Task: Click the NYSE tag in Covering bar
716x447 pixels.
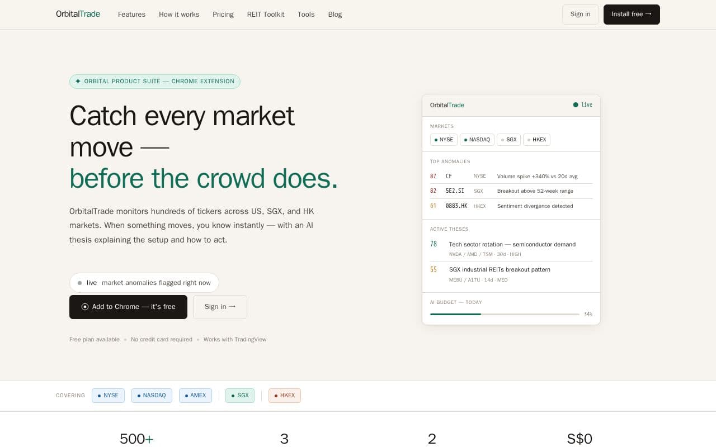Action: tap(108, 396)
